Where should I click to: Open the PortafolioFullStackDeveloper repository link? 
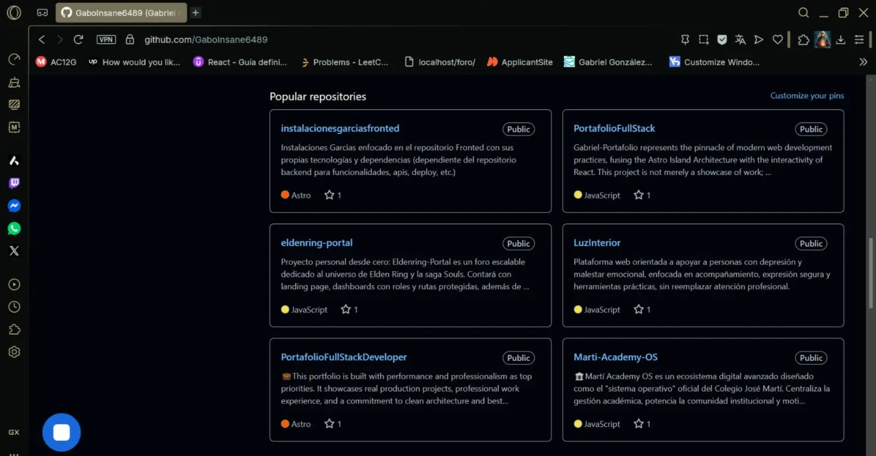(x=344, y=357)
